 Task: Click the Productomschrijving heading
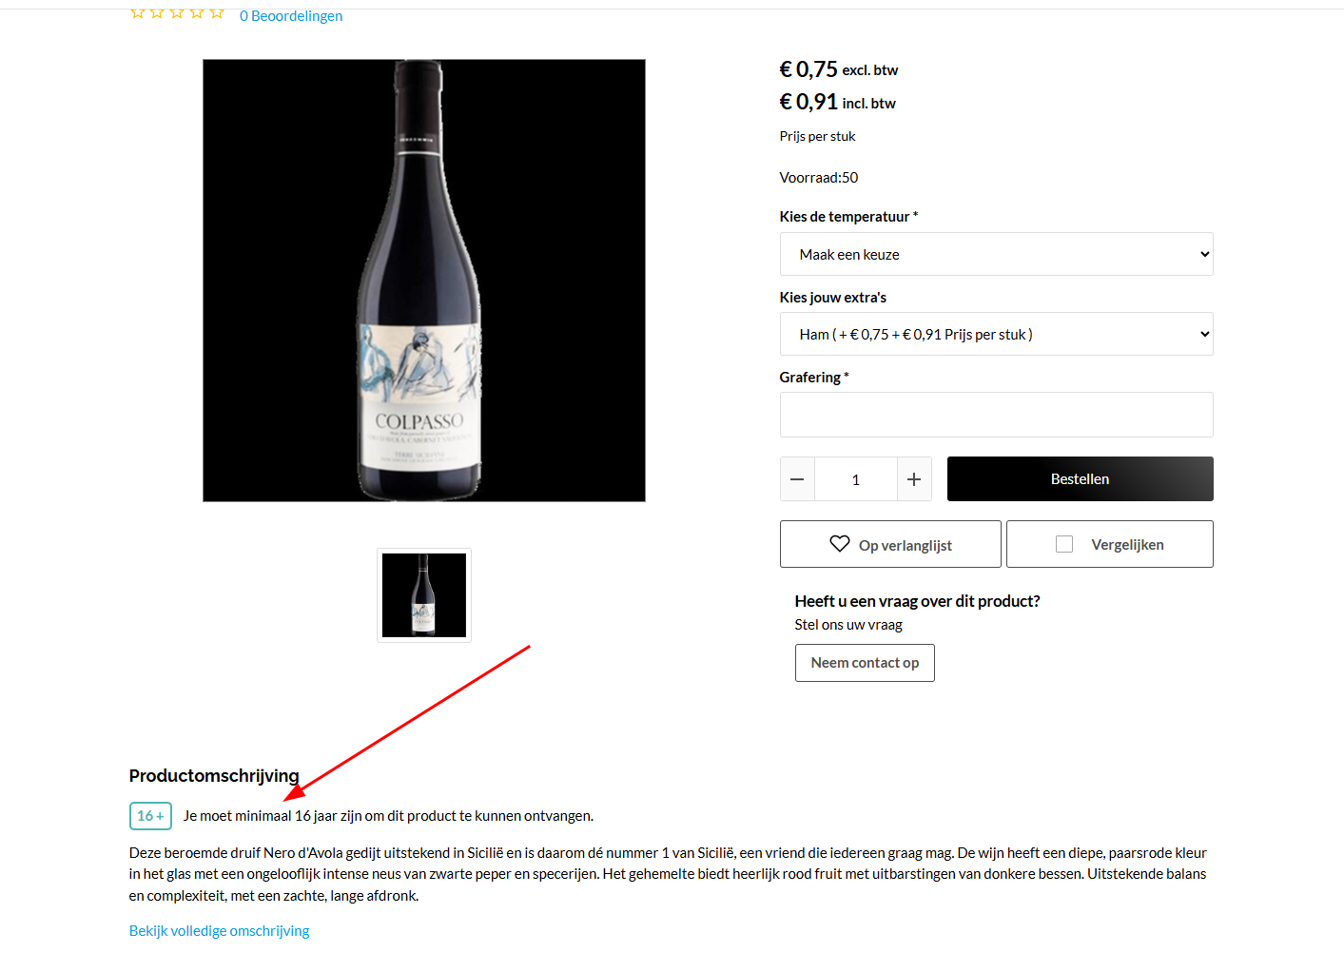tap(214, 776)
